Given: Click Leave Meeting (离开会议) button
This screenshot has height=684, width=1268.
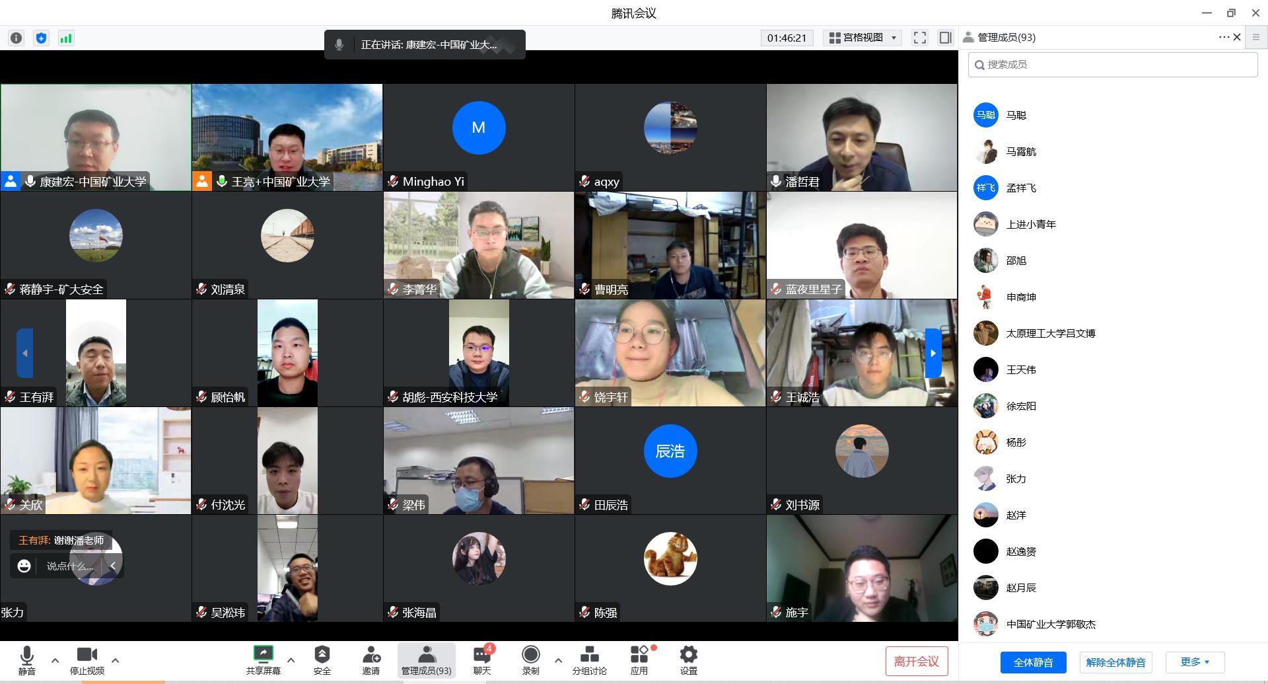Looking at the screenshot, I should tap(916, 662).
